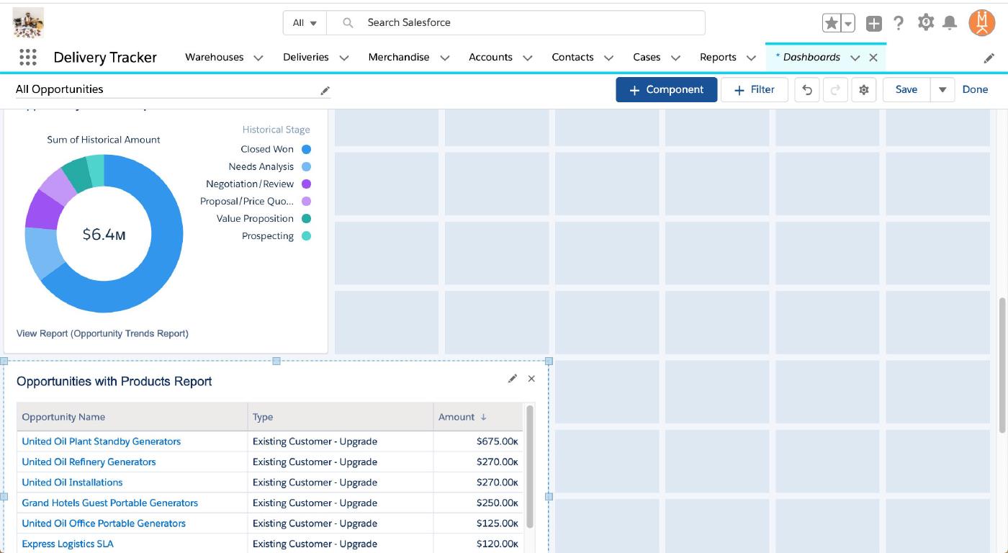Click the undo arrow in dashboard toolbar
Viewport: 1008px width, 553px height.
807,90
